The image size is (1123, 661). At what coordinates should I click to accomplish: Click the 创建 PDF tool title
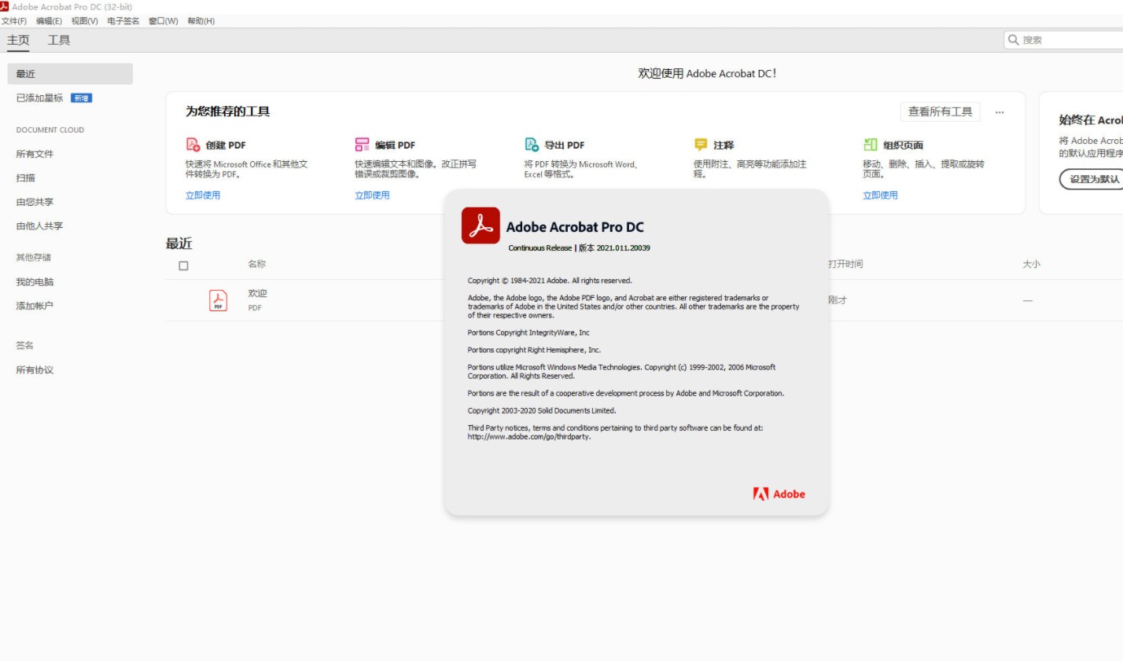coord(226,145)
